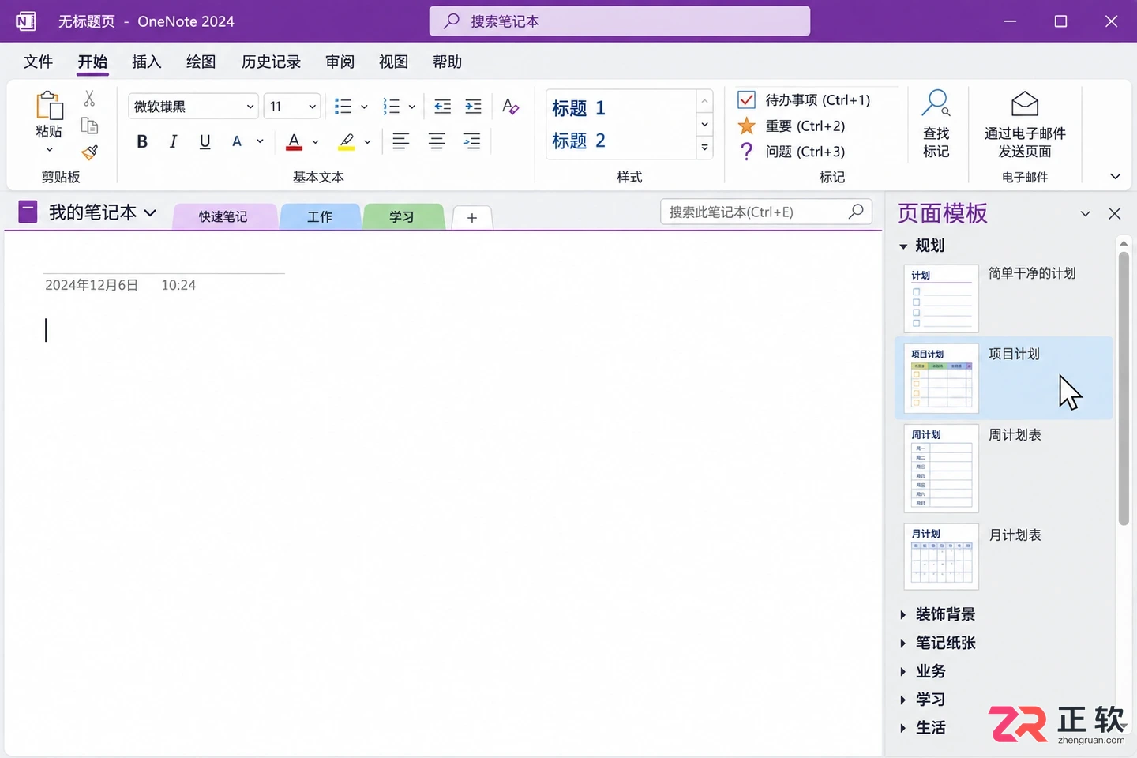Close the 页面模板 pane
The height and width of the screenshot is (758, 1137).
(1114, 213)
